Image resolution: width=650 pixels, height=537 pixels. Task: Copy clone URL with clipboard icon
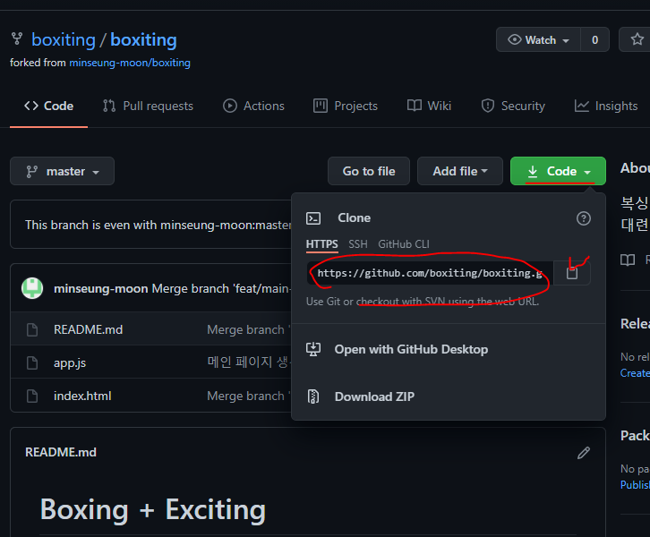tap(572, 273)
